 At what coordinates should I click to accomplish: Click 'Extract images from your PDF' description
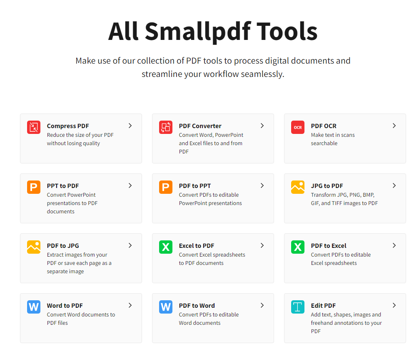79,263
